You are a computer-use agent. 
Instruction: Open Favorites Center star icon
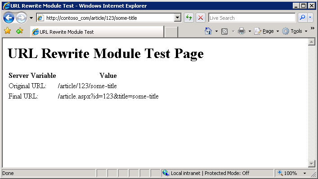(x=8, y=31)
